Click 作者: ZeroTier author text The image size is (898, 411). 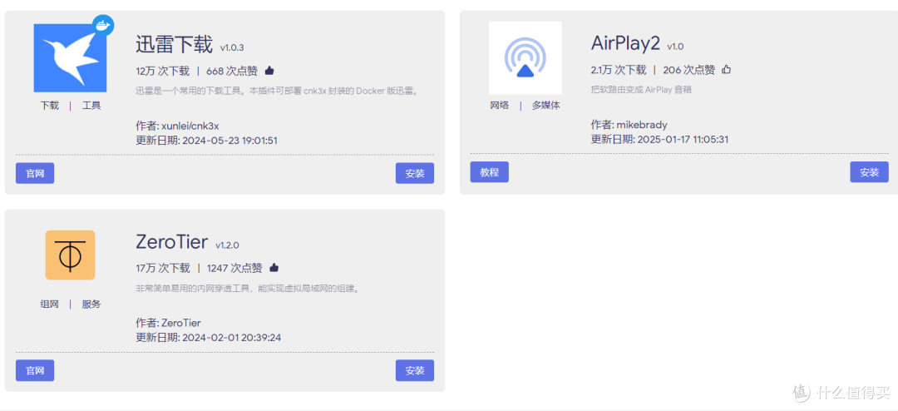pyautogui.click(x=168, y=323)
